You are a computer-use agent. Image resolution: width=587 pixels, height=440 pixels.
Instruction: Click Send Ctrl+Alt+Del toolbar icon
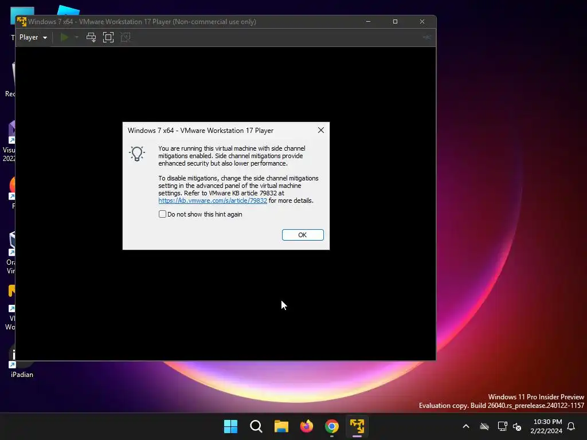pyautogui.click(x=91, y=37)
